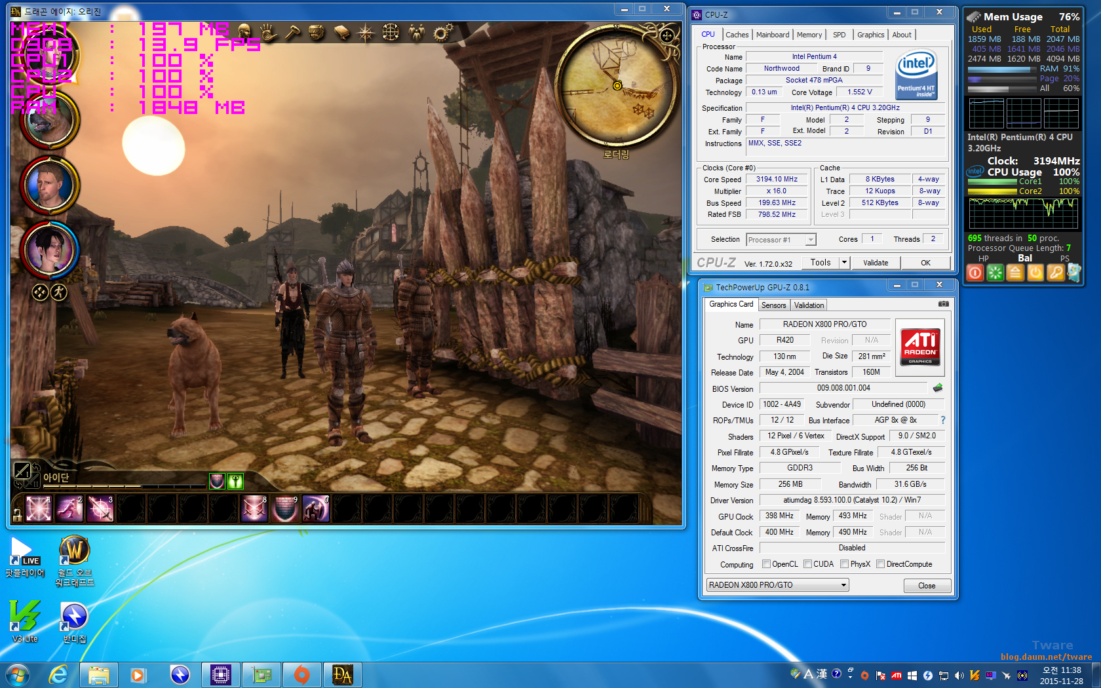Use quickbar shield skill slot 9
Image resolution: width=1101 pixels, height=688 pixels.
point(285,508)
